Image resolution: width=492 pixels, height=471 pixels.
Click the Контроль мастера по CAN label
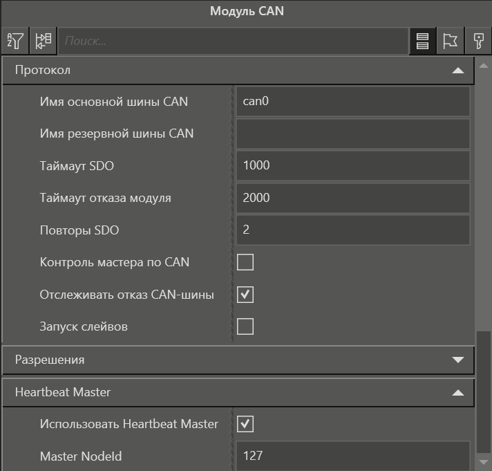115,262
